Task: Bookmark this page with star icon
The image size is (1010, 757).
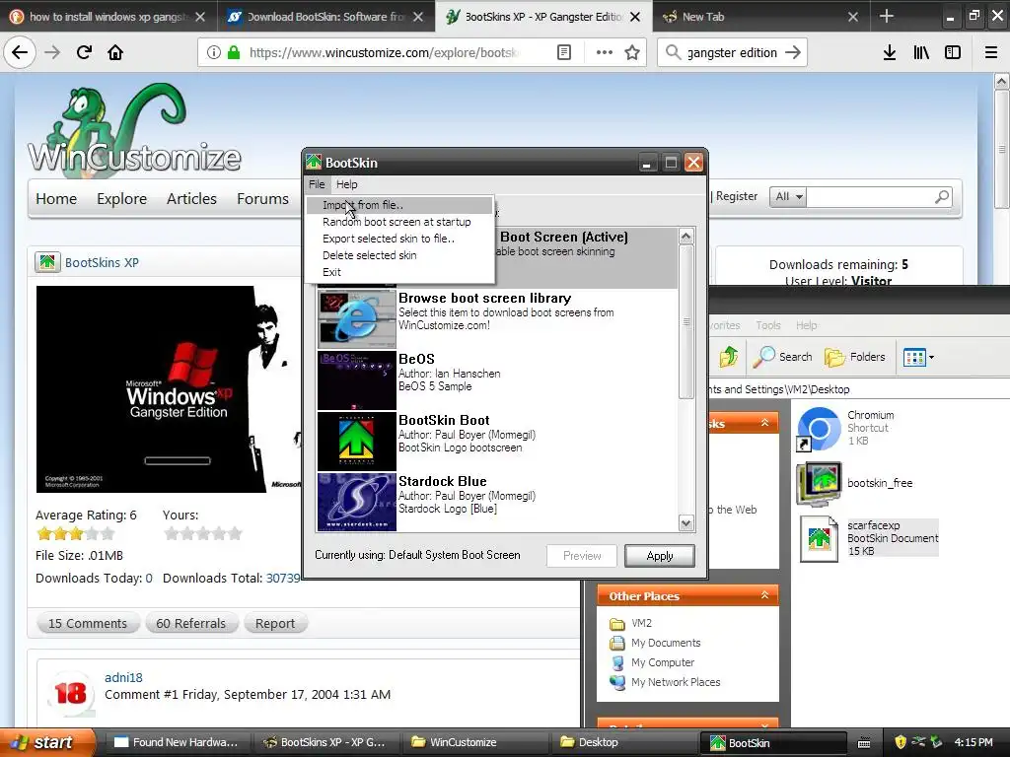Action: [x=632, y=53]
